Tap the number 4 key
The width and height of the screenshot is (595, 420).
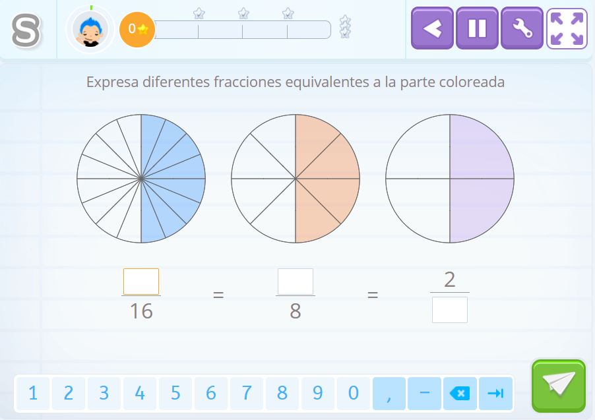coord(140,394)
